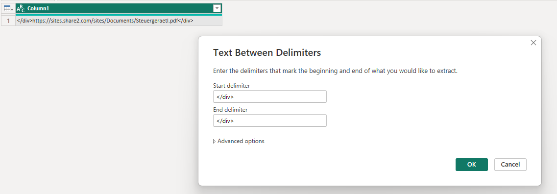Screen dimensions: 557x194
Task: Click the Text Between Delimiters dialog title
Action: point(267,53)
